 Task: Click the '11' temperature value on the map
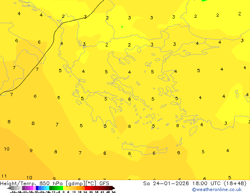click(x=4, y=176)
